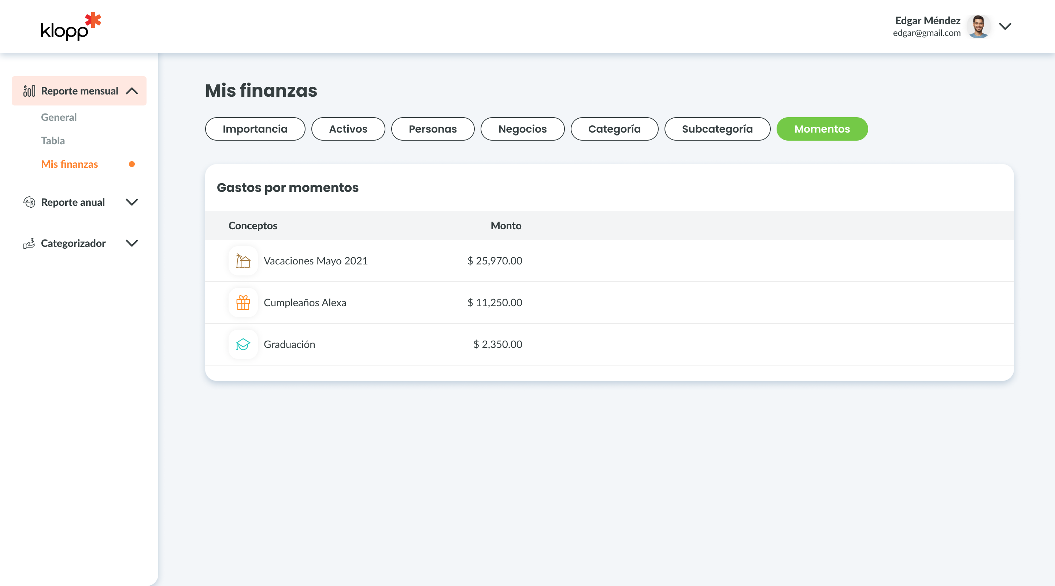Click the active Momentos pill
This screenshot has width=1055, height=586.
pyautogui.click(x=822, y=129)
